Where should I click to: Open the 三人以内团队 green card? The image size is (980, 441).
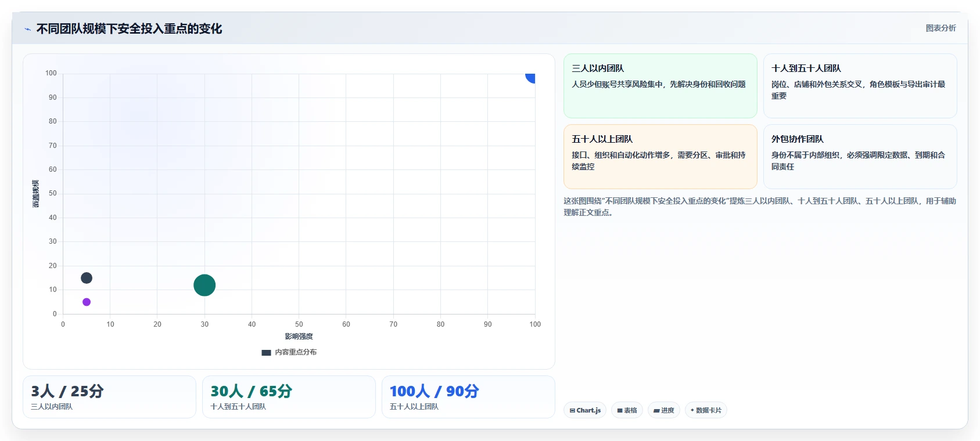(660, 86)
